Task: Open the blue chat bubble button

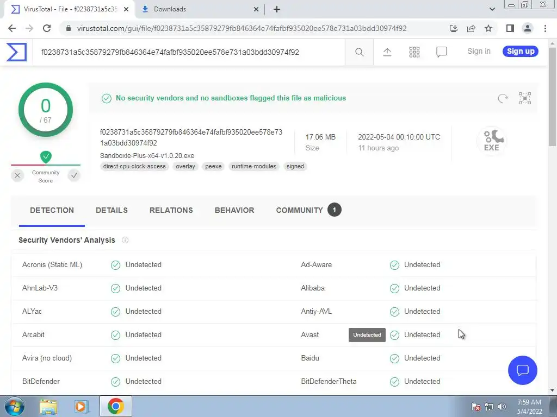Action: click(523, 370)
